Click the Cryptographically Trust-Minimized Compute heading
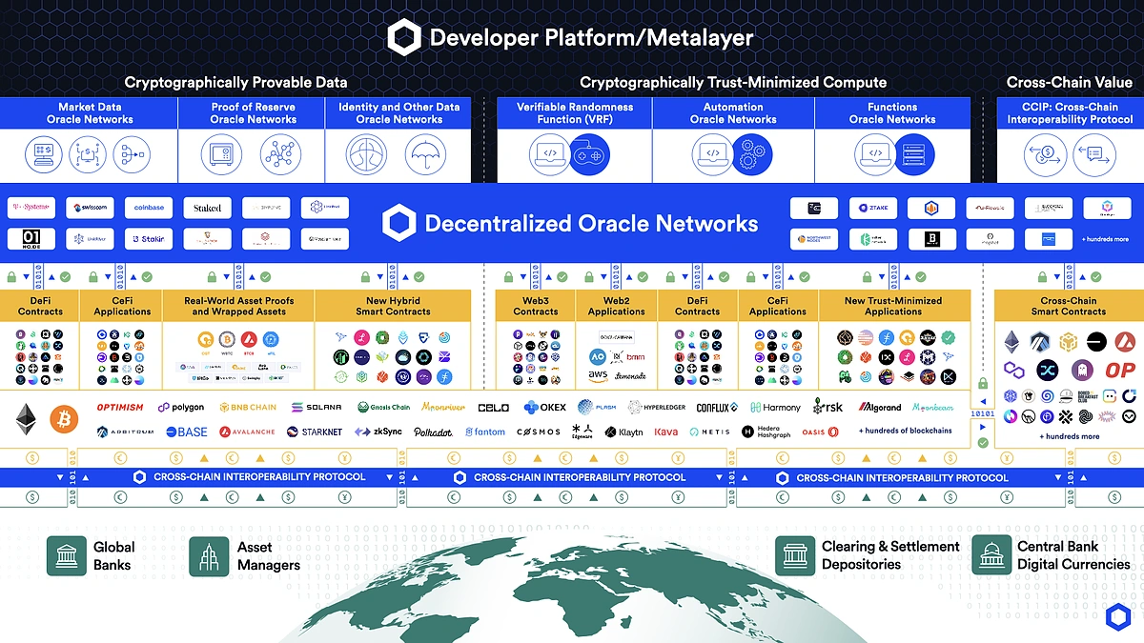This screenshot has width=1144, height=643. (733, 83)
